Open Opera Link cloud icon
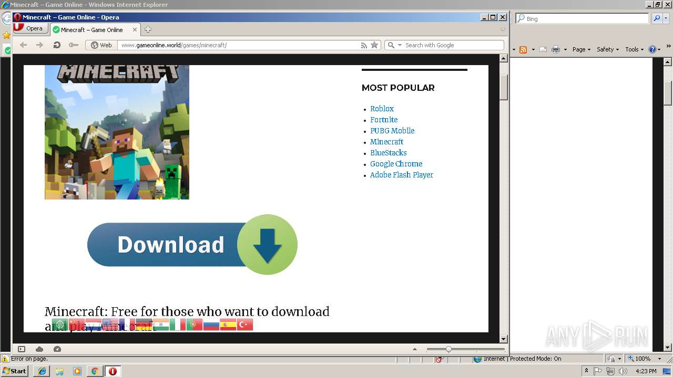673x378 pixels. (39, 349)
